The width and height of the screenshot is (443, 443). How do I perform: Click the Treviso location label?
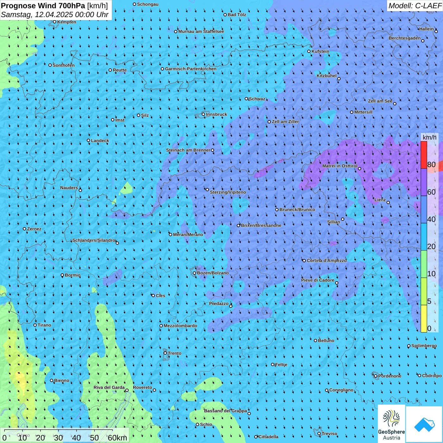click(329, 434)
